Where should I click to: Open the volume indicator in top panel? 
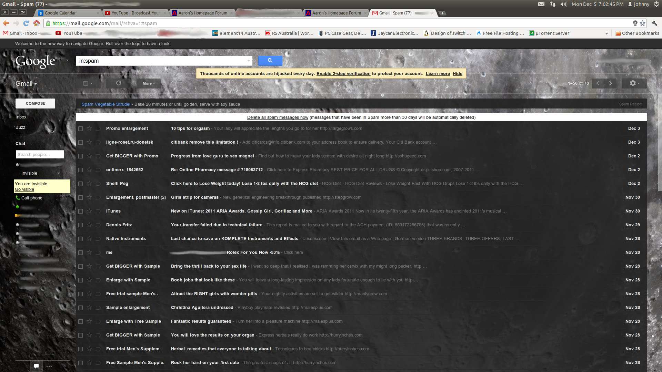coord(564,4)
